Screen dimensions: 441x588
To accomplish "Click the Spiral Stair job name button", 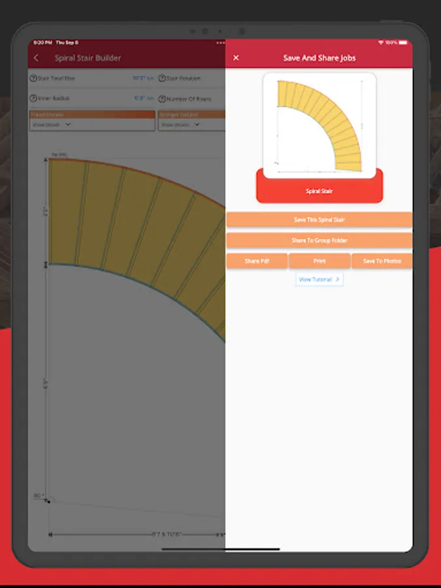I will (x=319, y=191).
